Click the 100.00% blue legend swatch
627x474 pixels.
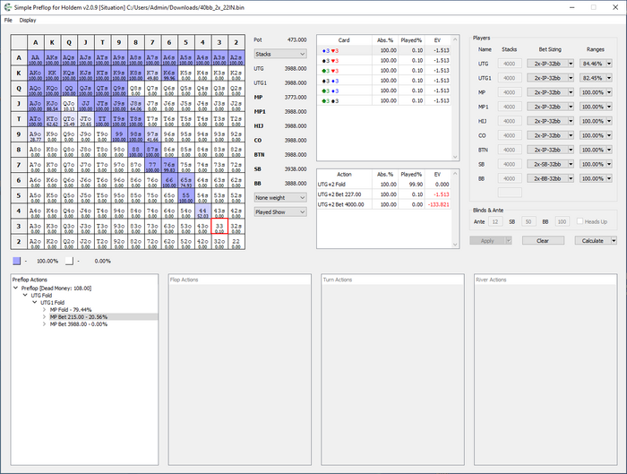(x=17, y=261)
